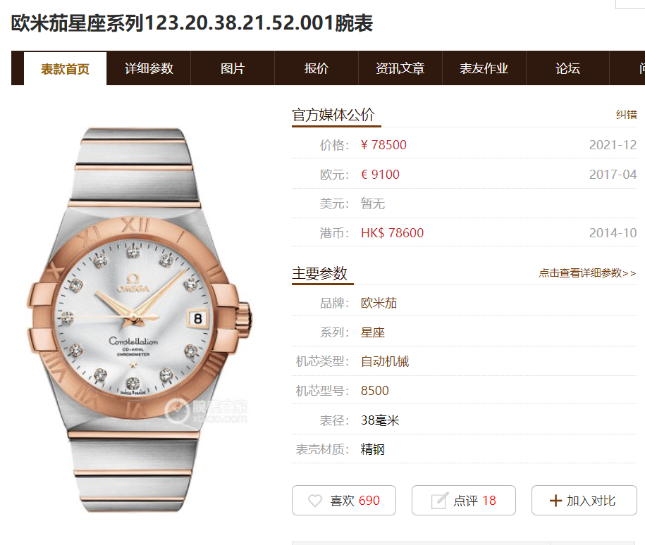The width and height of the screenshot is (645, 545).
Task: Select the 表款首页 tab
Action: pyautogui.click(x=65, y=69)
